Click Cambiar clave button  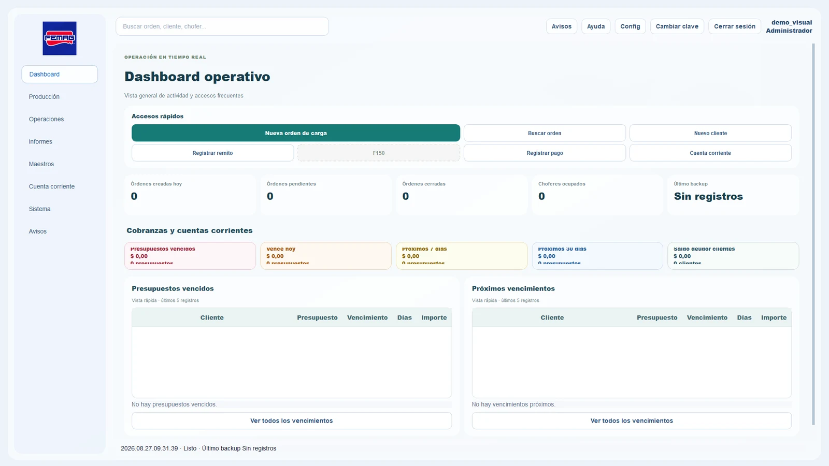click(x=677, y=26)
